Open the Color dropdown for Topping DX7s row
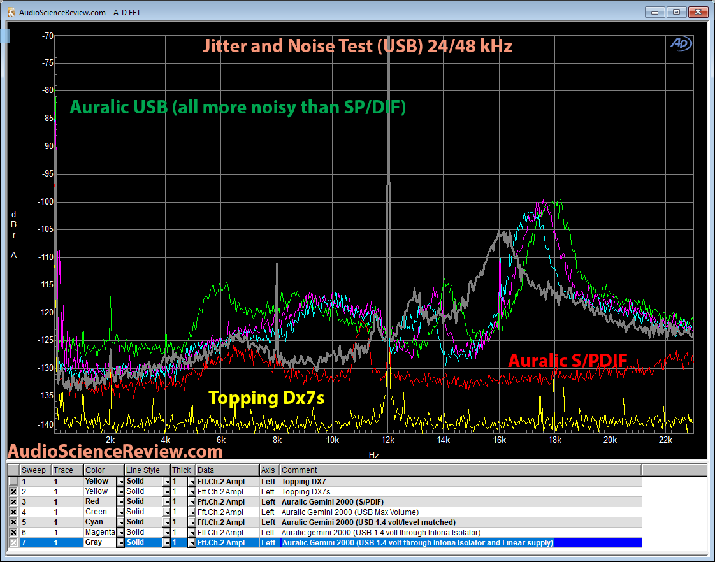 point(120,491)
